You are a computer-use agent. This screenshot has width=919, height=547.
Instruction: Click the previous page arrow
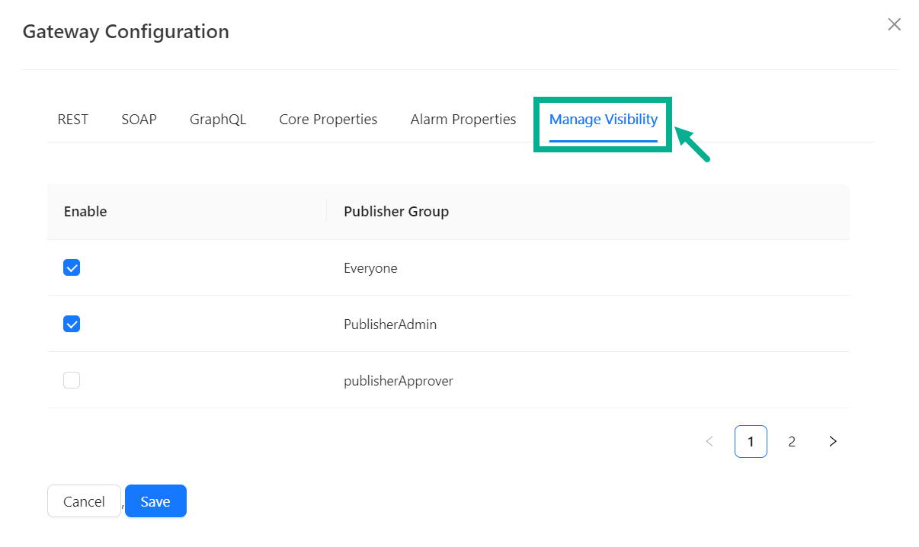pos(709,442)
